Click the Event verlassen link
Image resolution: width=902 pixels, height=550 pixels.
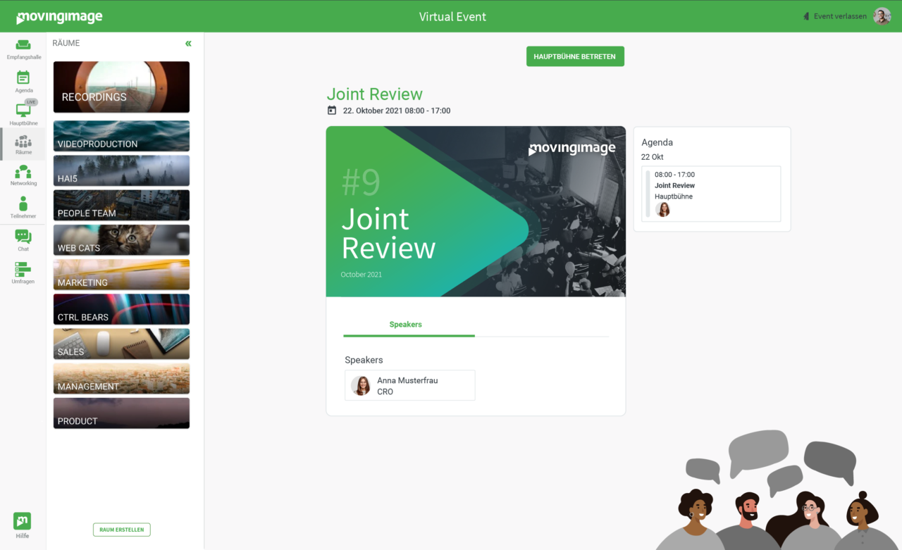tap(840, 16)
